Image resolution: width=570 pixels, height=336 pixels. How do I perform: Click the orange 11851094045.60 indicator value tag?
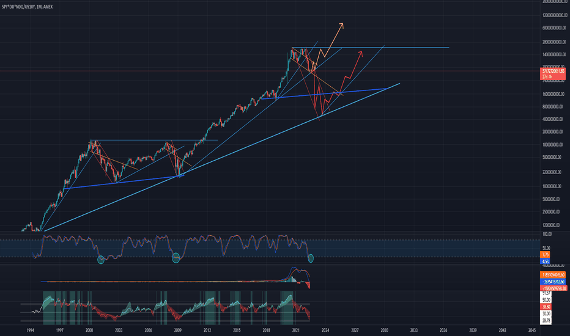point(553,275)
